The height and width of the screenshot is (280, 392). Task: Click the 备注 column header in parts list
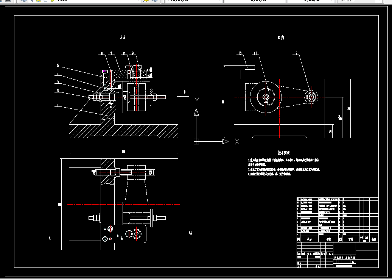[x=374, y=239]
